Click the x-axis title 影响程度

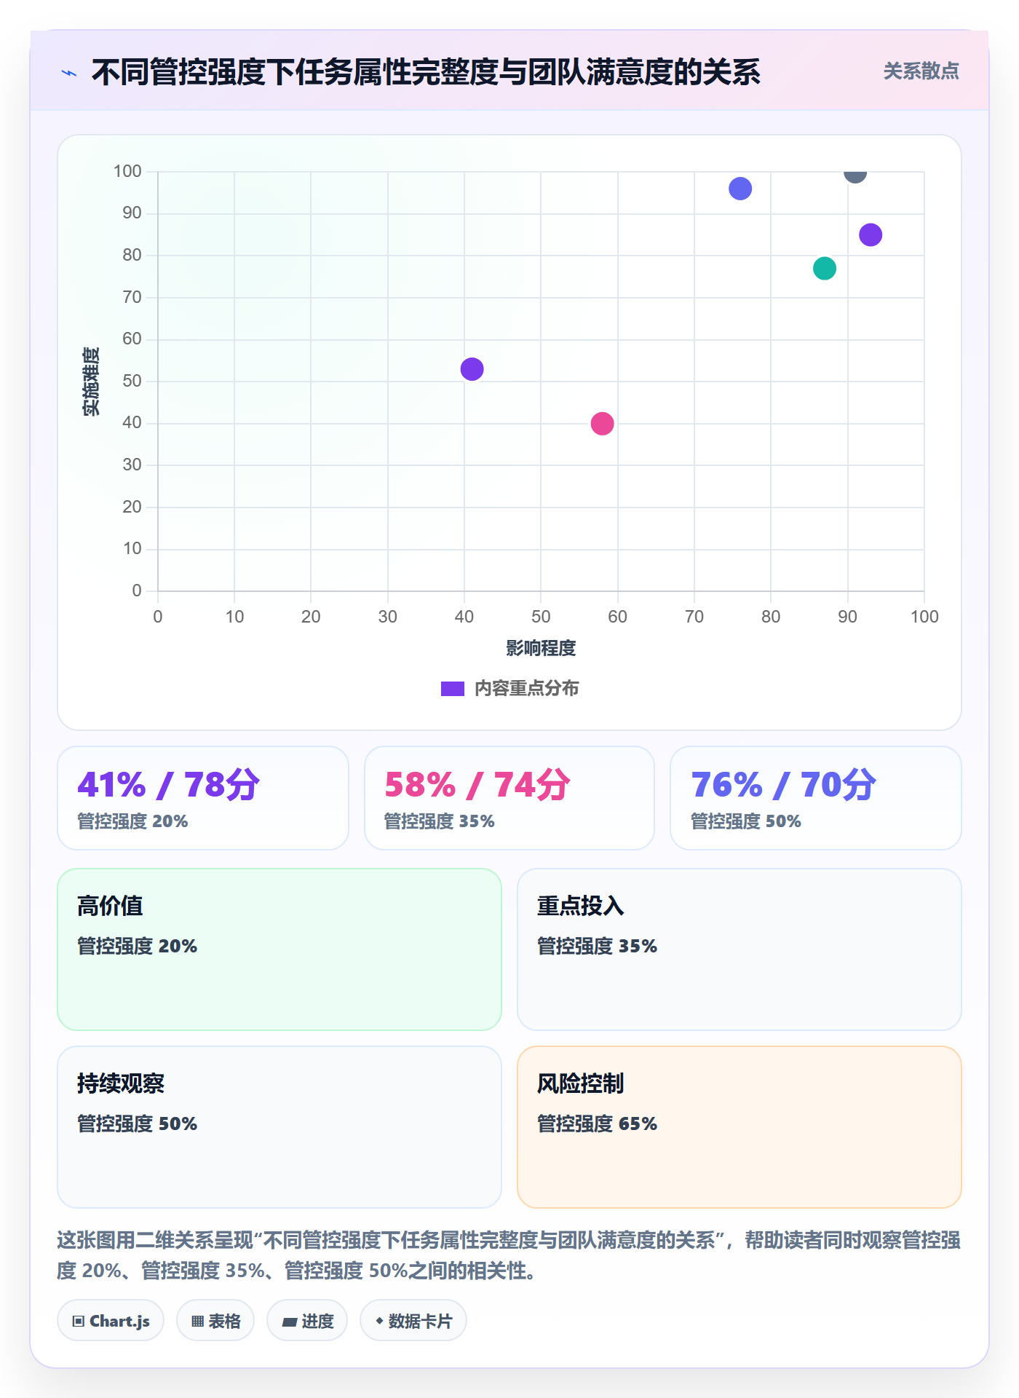pyautogui.click(x=541, y=648)
